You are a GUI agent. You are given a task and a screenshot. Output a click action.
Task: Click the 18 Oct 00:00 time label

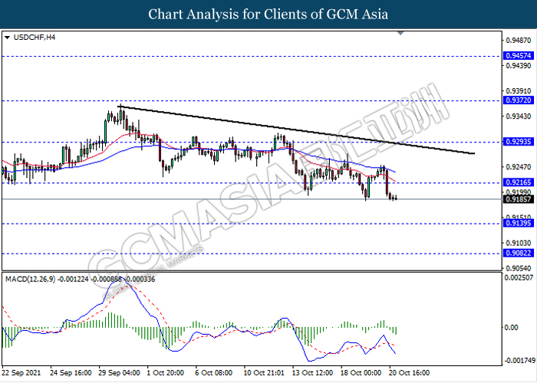coord(361,373)
